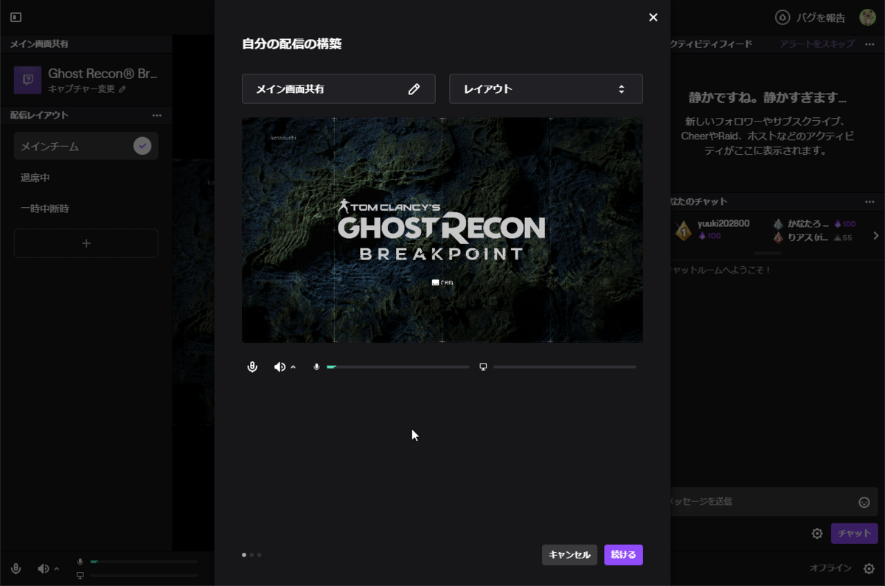Click the main window speaker icon
This screenshot has height=586, width=885.
(44, 569)
